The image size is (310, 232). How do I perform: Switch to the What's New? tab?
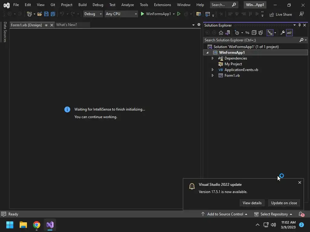click(x=67, y=25)
